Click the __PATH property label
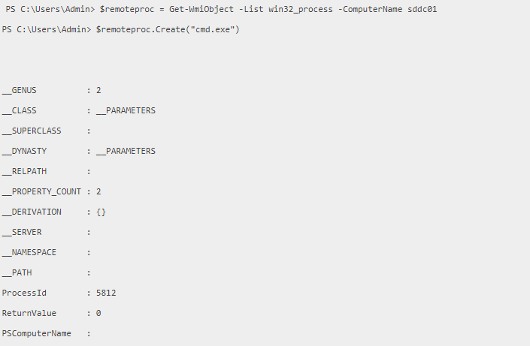The width and height of the screenshot is (530, 346). [17, 272]
